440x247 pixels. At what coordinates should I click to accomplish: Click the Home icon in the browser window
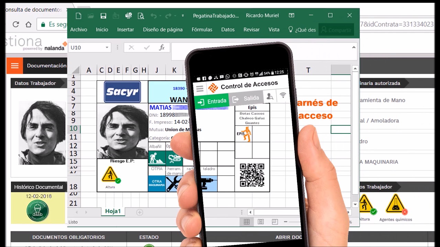tap(29, 24)
